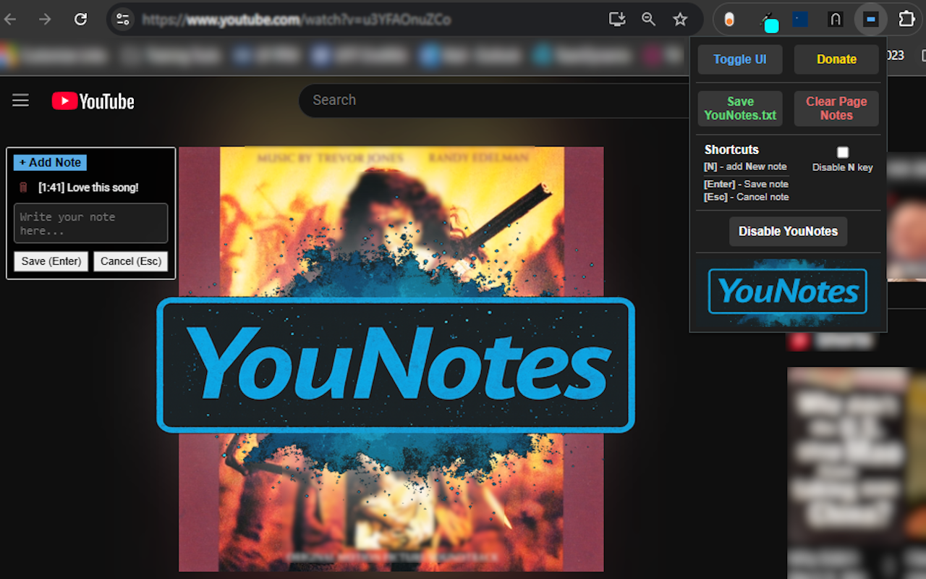This screenshot has width=926, height=579.
Task: Click the 'Write your note here' text box
Action: pyautogui.click(x=91, y=223)
